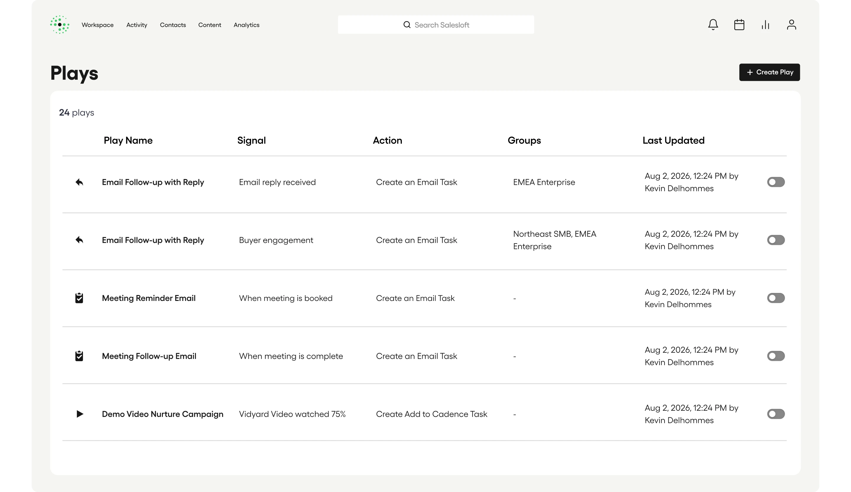Image resolution: width=851 pixels, height=492 pixels.
Task: Activate Demo Video Nurture Campaign toggle
Action: pos(776,414)
